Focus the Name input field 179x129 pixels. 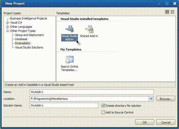pos(91,92)
